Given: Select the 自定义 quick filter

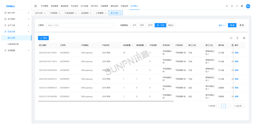Looking at the screenshot, I should 171,25.
